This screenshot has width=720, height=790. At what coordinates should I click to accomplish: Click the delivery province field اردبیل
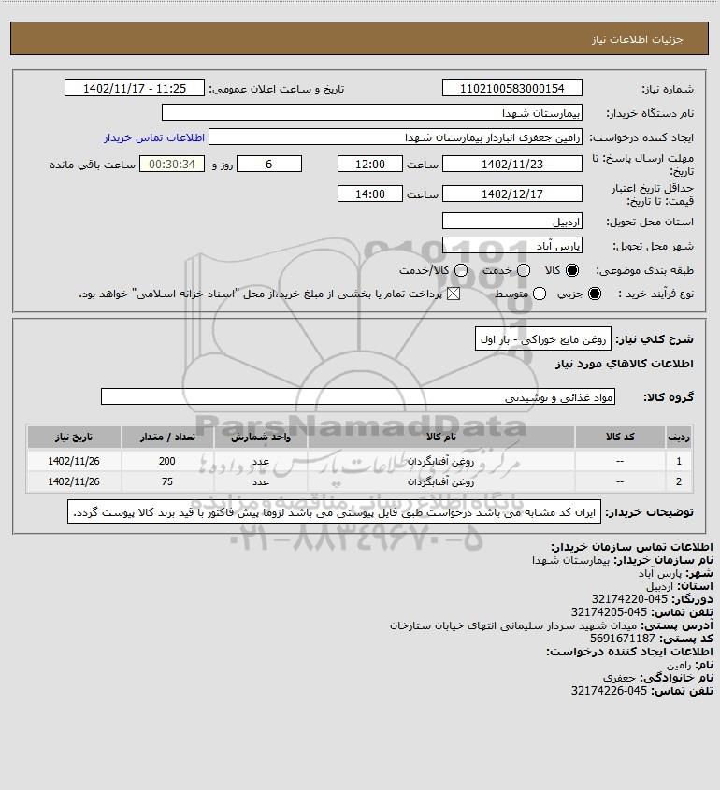coord(511,222)
